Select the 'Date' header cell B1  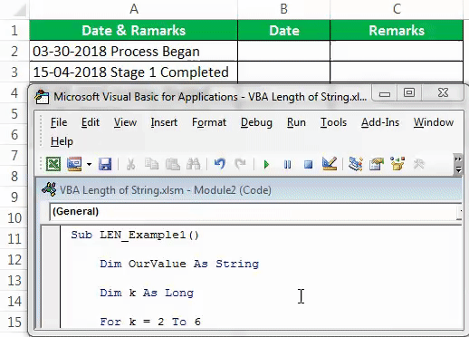(x=284, y=30)
